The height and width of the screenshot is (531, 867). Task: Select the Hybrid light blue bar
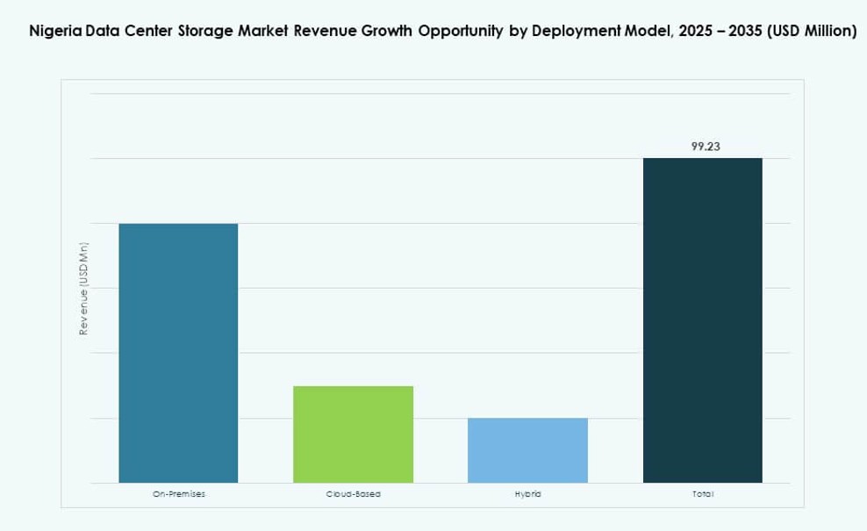(528, 449)
